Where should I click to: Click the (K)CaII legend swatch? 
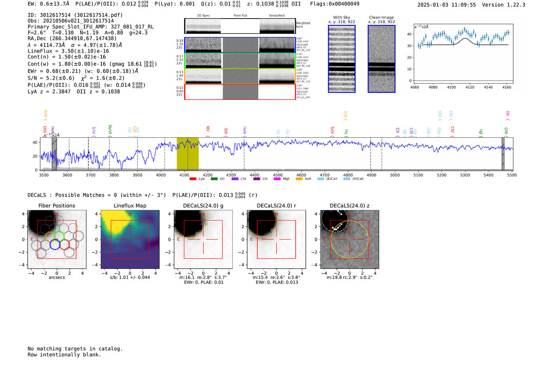tap(321, 179)
